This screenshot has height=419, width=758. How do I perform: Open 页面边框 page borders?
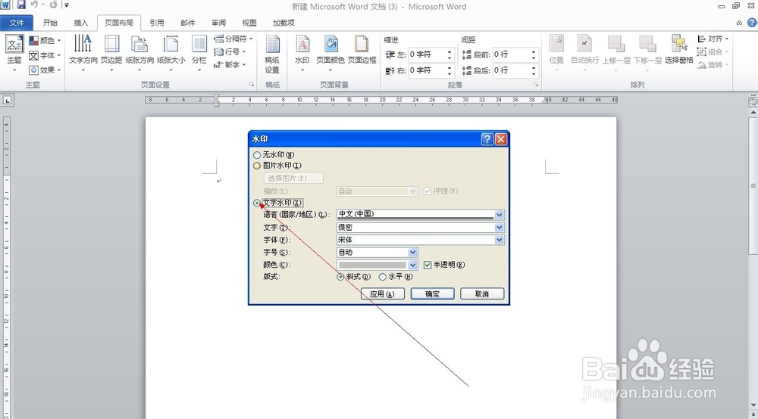362,50
